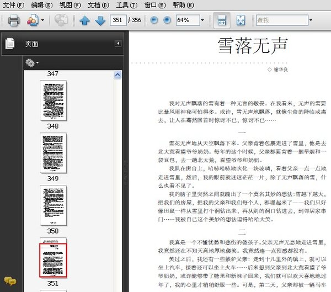
Task: Go to previous page with up arrow
Action: (84, 21)
